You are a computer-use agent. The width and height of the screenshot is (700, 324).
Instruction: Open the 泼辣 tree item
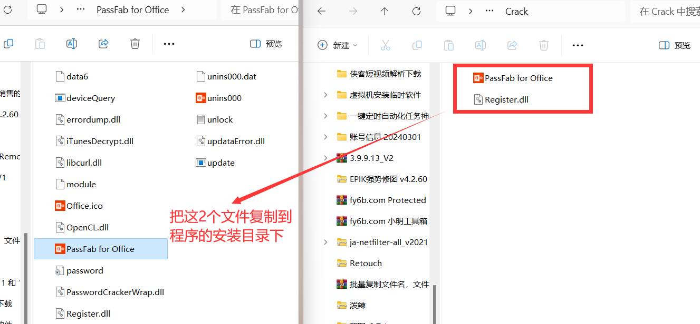pyautogui.click(x=351, y=305)
